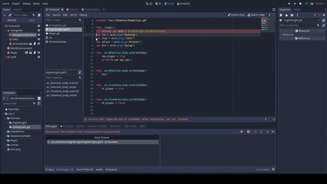Fold the _ready function at line 3
Viewport: 327px width, 184px height.
point(95,28)
